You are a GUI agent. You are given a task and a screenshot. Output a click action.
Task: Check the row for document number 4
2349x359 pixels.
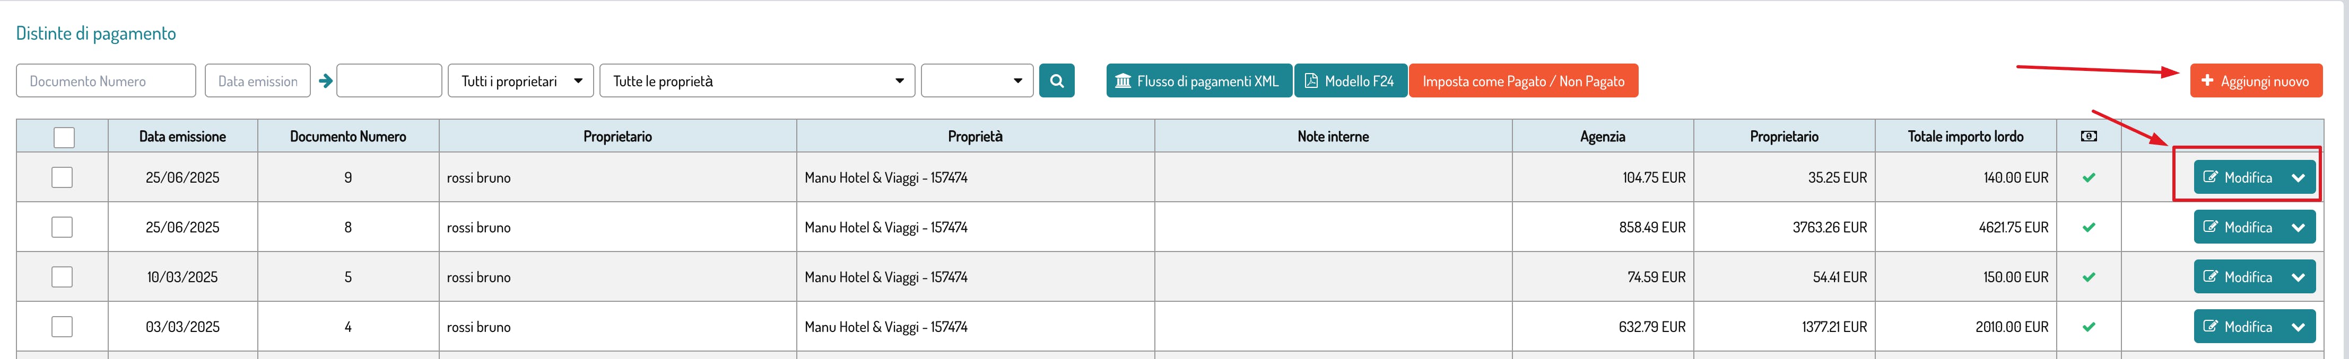coord(62,326)
